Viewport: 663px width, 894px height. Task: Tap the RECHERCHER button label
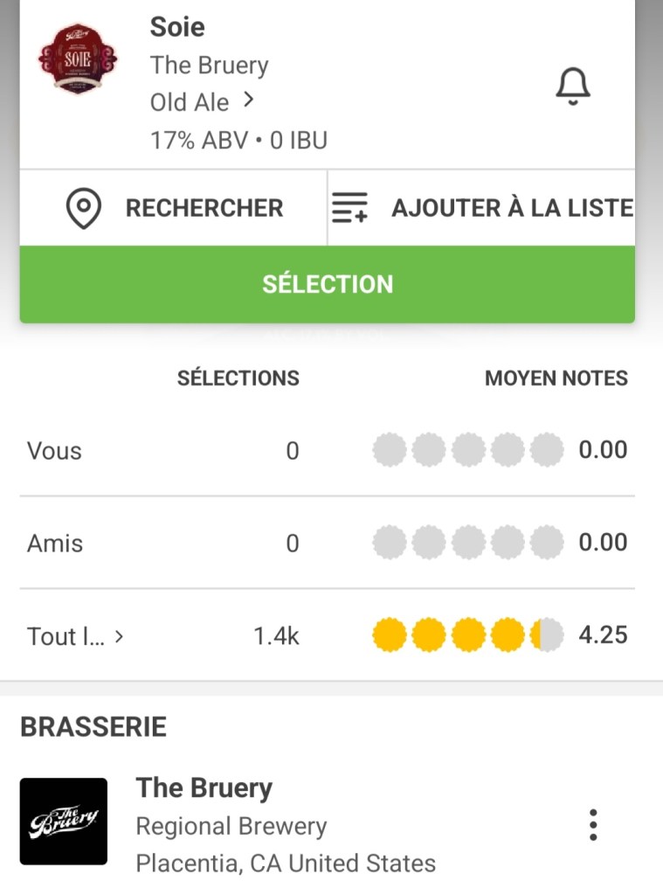(204, 209)
